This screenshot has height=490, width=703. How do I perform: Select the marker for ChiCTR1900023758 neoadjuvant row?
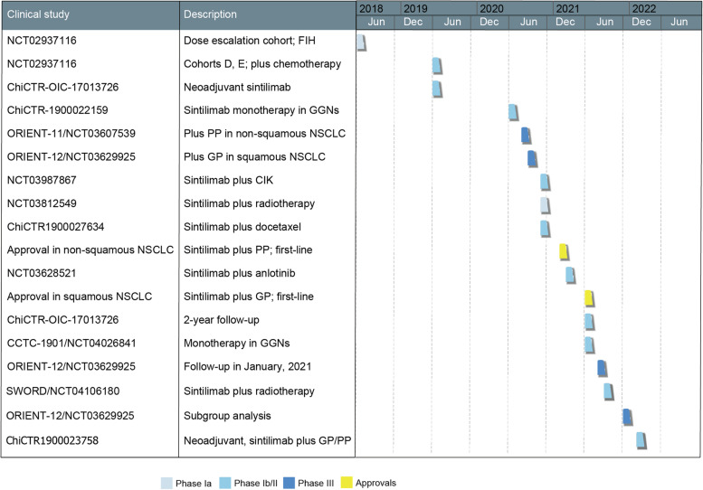(641, 439)
